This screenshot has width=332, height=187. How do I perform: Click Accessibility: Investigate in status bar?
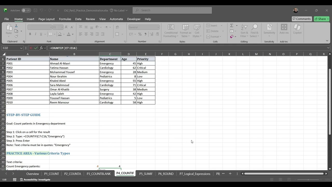coord(35,179)
